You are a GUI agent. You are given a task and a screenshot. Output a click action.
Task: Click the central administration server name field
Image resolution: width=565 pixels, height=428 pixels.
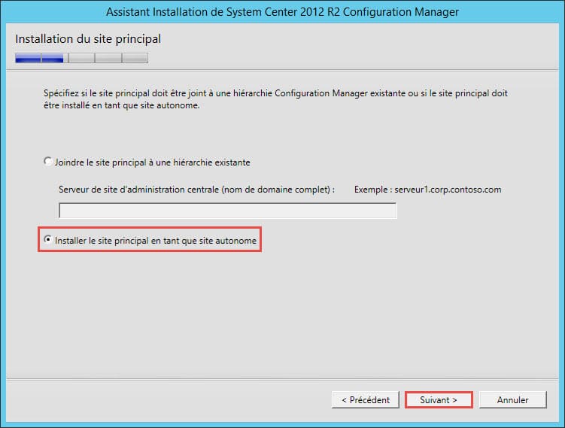[227, 211]
